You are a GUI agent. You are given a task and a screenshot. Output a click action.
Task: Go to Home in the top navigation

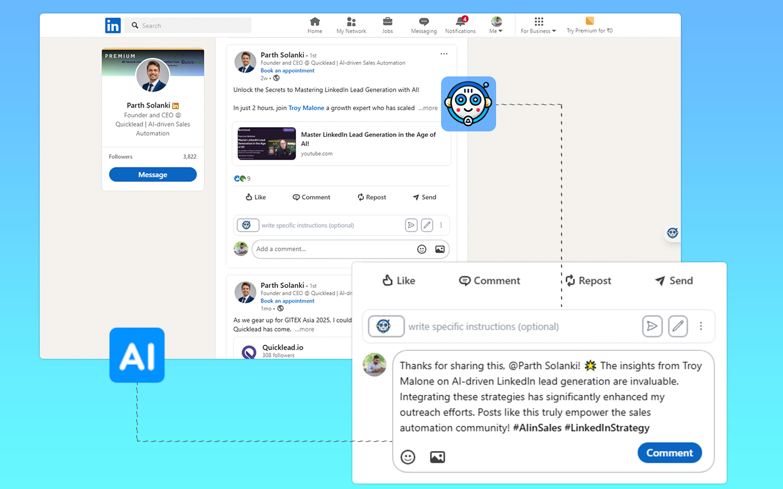coord(315,26)
